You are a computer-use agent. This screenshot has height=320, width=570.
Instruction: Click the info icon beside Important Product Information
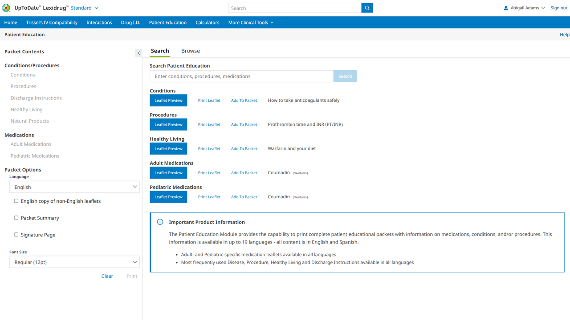[x=160, y=222]
